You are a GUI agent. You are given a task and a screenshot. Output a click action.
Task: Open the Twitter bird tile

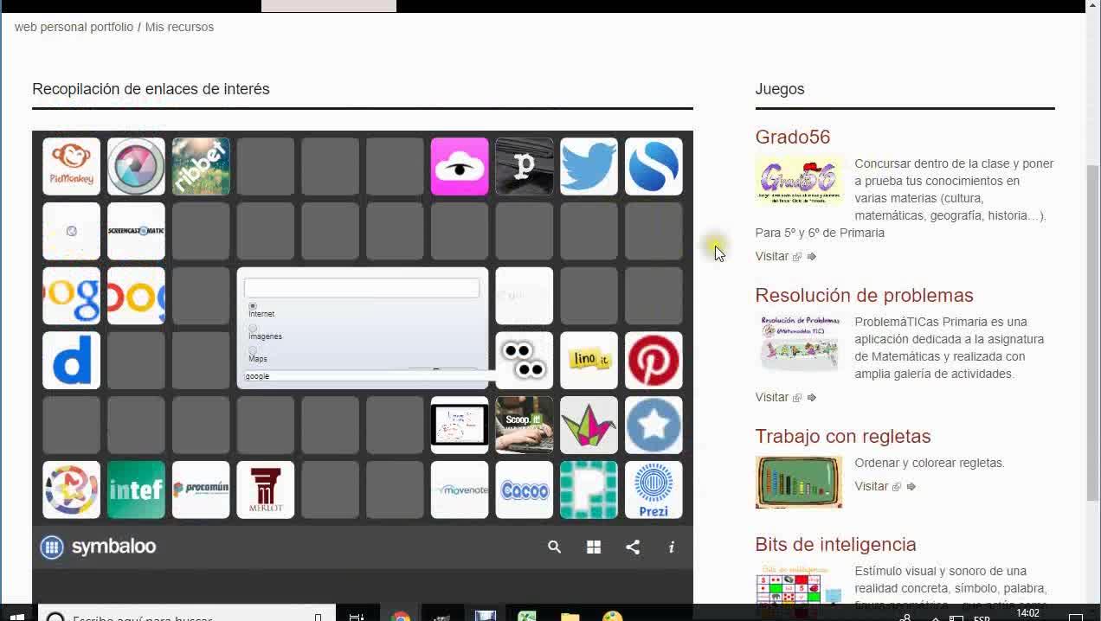pyautogui.click(x=589, y=166)
